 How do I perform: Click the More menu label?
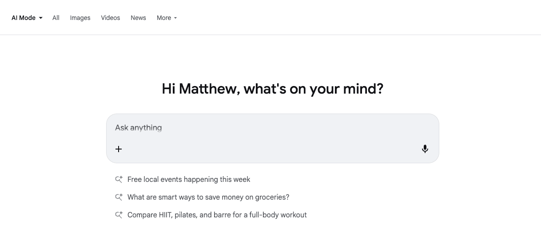click(x=163, y=18)
